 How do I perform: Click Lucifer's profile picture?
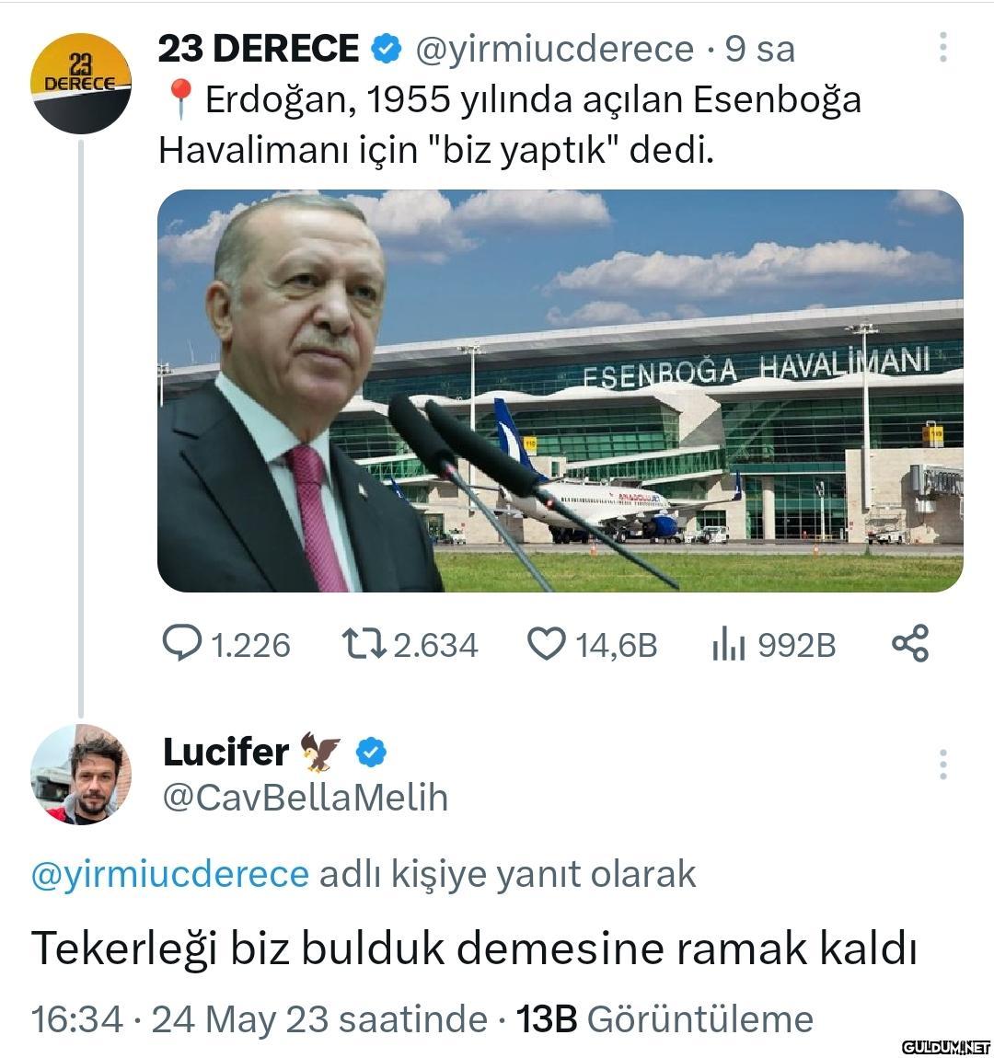click(x=81, y=774)
